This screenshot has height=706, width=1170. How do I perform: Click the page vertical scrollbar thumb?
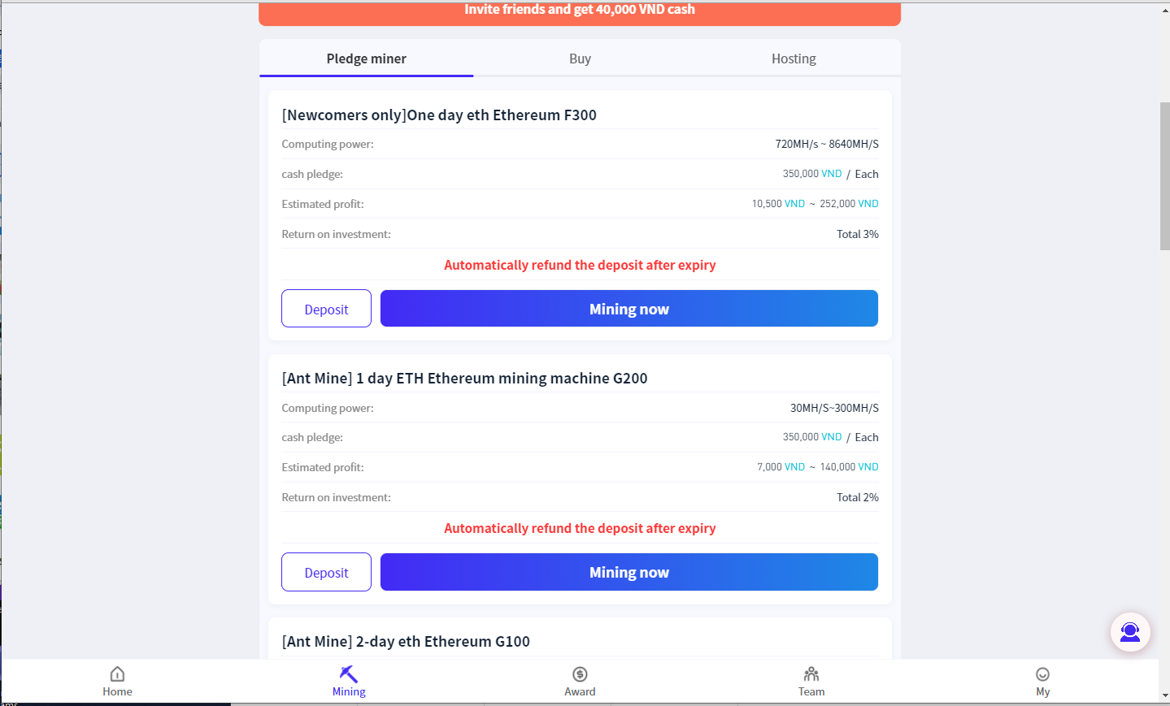(1164, 175)
